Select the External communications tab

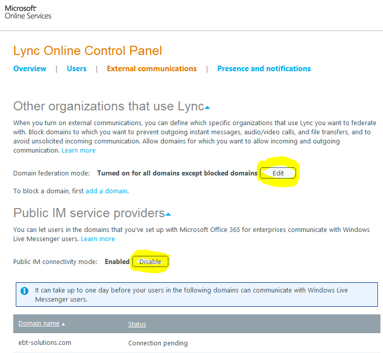click(x=152, y=69)
